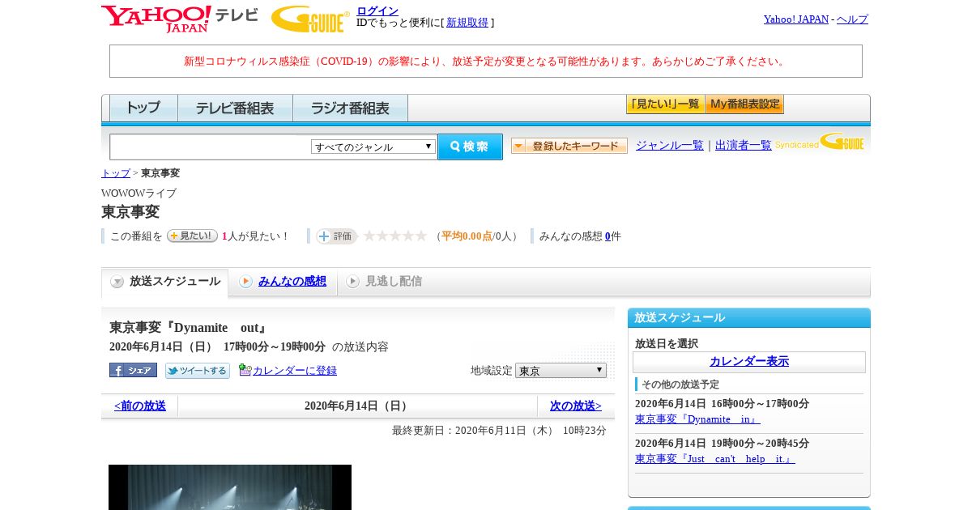This screenshot has width=972, height=510.
Task: Open 登録したキーワード dropdown button
Action: [x=569, y=146]
